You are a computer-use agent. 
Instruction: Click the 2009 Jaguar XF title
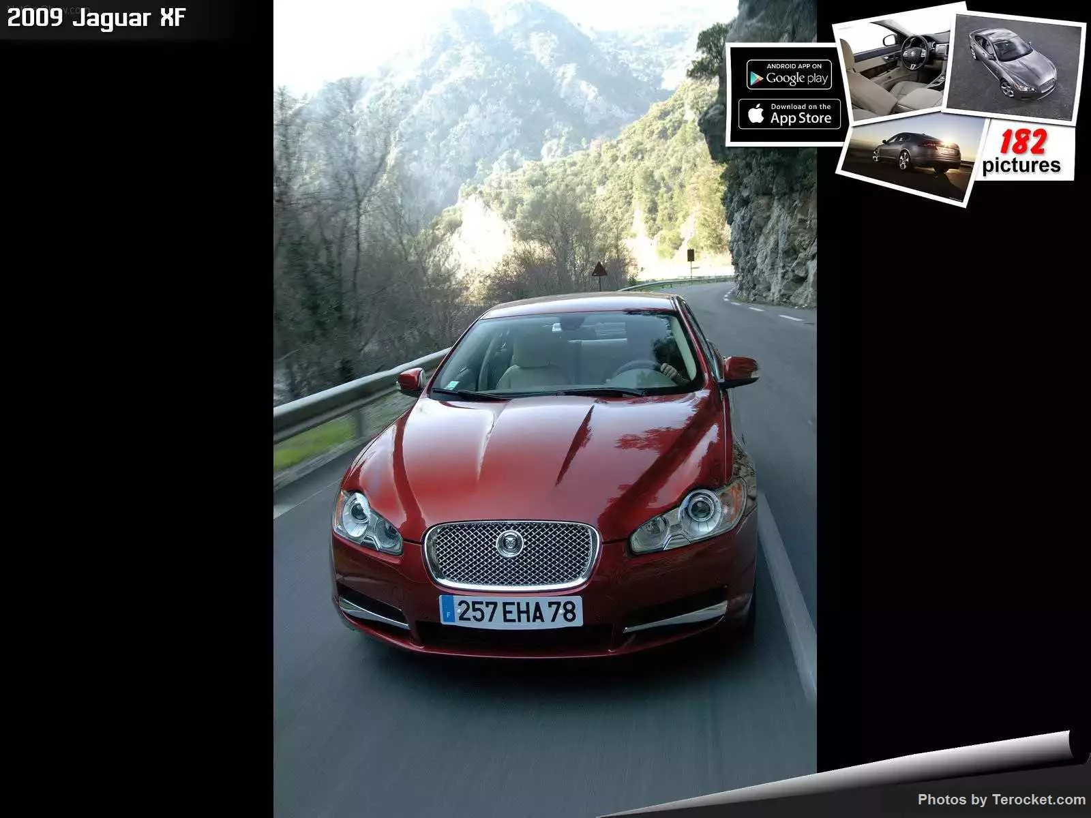coord(96,18)
